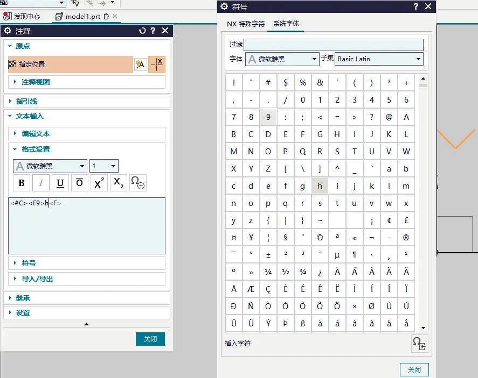Collapse dialog using bottom up arrow
Screen dimensions: 478x378
[87, 324]
